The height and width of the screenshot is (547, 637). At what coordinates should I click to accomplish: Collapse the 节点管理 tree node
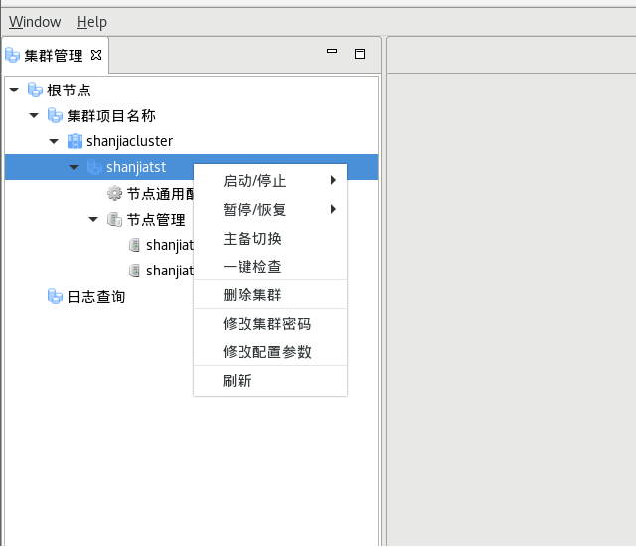pos(93,220)
